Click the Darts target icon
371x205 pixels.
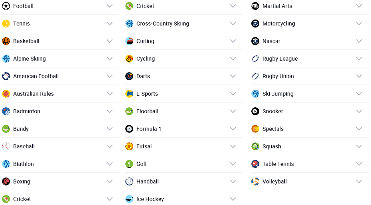pyautogui.click(x=129, y=76)
